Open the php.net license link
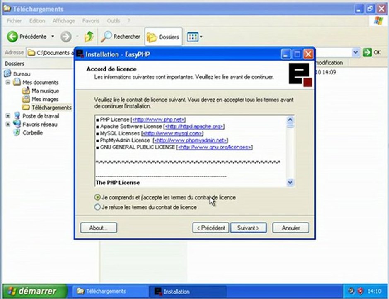 click(x=158, y=120)
